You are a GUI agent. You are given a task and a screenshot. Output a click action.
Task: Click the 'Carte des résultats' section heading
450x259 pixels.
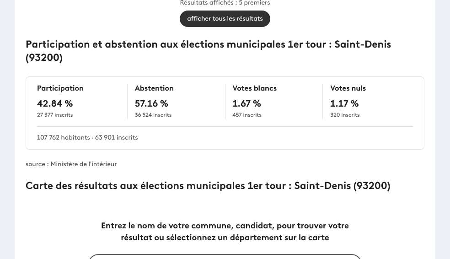coord(208,186)
